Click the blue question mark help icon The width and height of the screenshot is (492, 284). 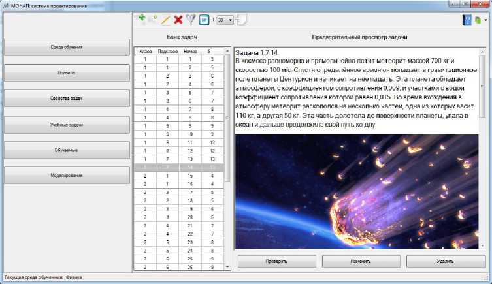point(467,20)
